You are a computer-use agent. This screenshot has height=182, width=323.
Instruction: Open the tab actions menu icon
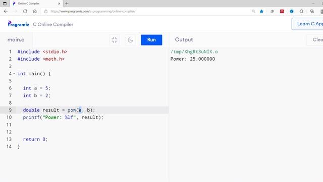pos(5,4)
